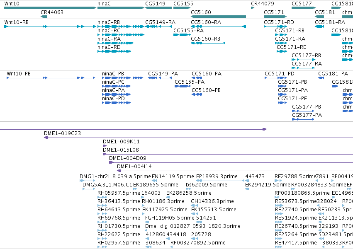Select EST RP003270892.5prime

pyautogui.click(x=172, y=247)
